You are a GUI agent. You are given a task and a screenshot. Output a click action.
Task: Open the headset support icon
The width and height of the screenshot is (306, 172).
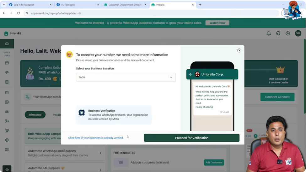point(278,33)
